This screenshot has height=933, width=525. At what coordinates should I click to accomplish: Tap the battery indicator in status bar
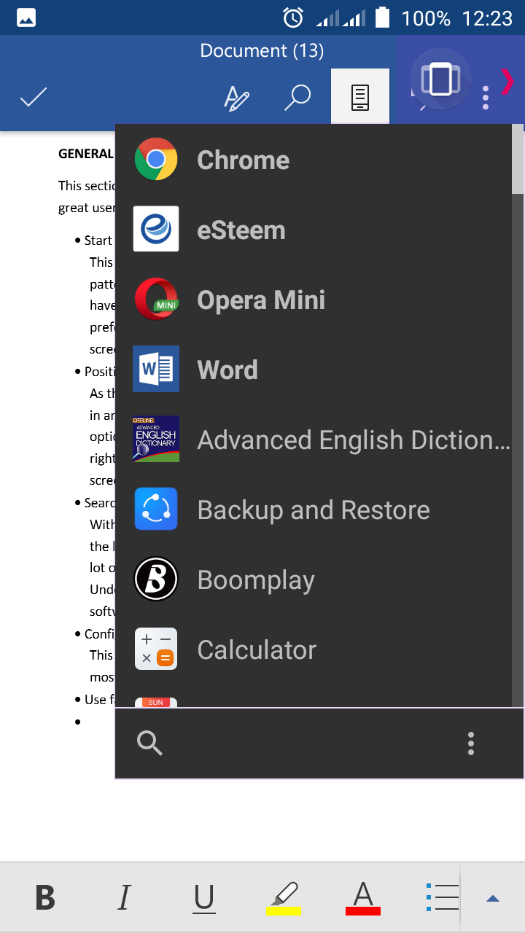click(x=383, y=17)
